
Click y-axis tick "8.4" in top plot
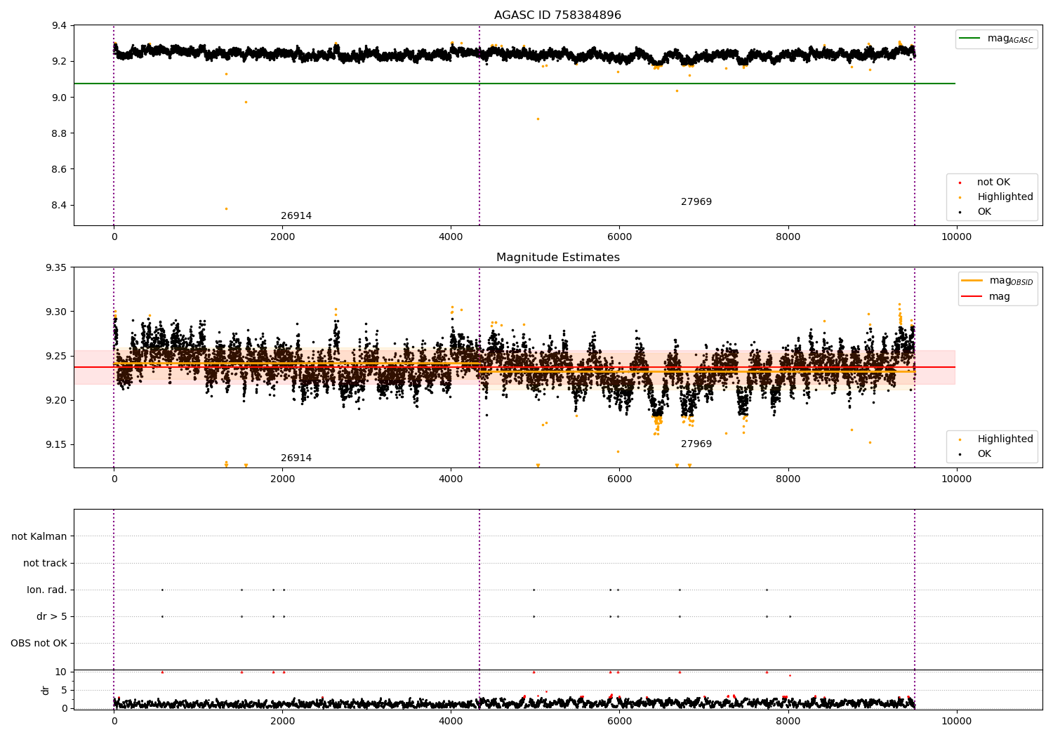click(x=59, y=206)
